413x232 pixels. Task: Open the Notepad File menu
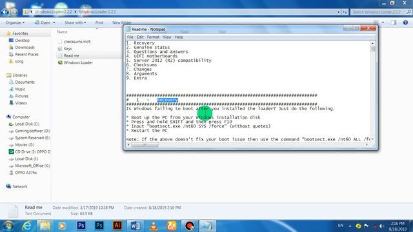130,37
